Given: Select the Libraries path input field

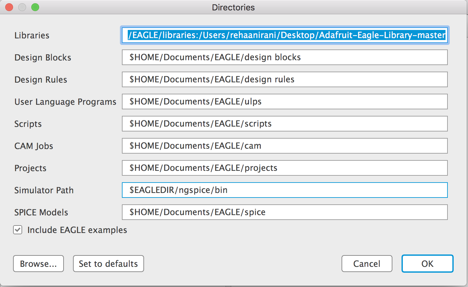Looking at the screenshot, I should point(285,35).
